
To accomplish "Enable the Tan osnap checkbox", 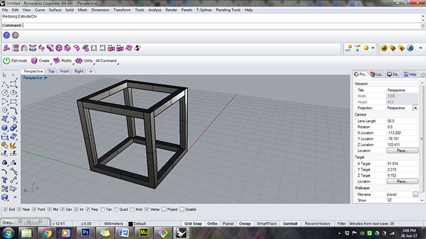I will click(x=103, y=209).
